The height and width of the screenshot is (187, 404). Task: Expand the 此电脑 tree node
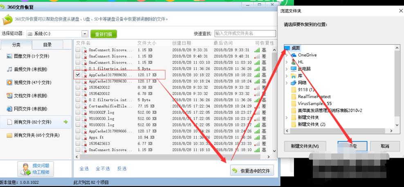(287, 69)
